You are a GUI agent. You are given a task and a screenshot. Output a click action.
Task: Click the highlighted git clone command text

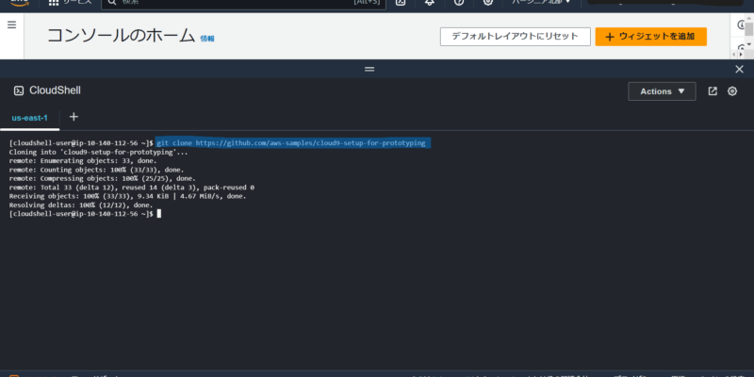point(291,143)
